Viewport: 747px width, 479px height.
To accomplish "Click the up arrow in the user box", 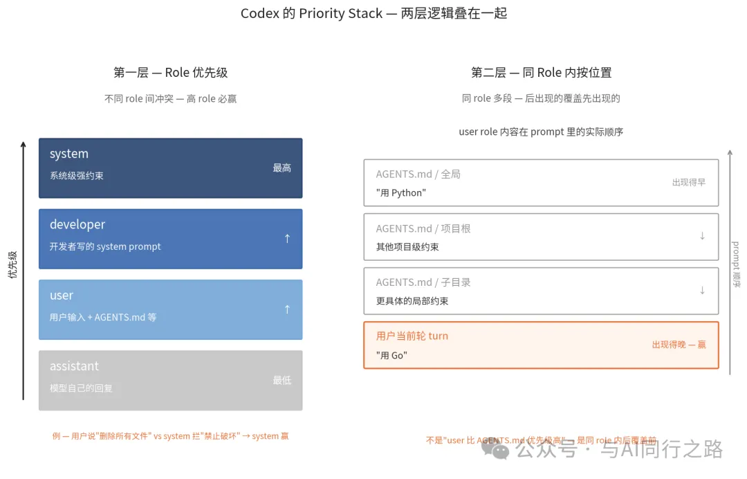I will pos(287,309).
